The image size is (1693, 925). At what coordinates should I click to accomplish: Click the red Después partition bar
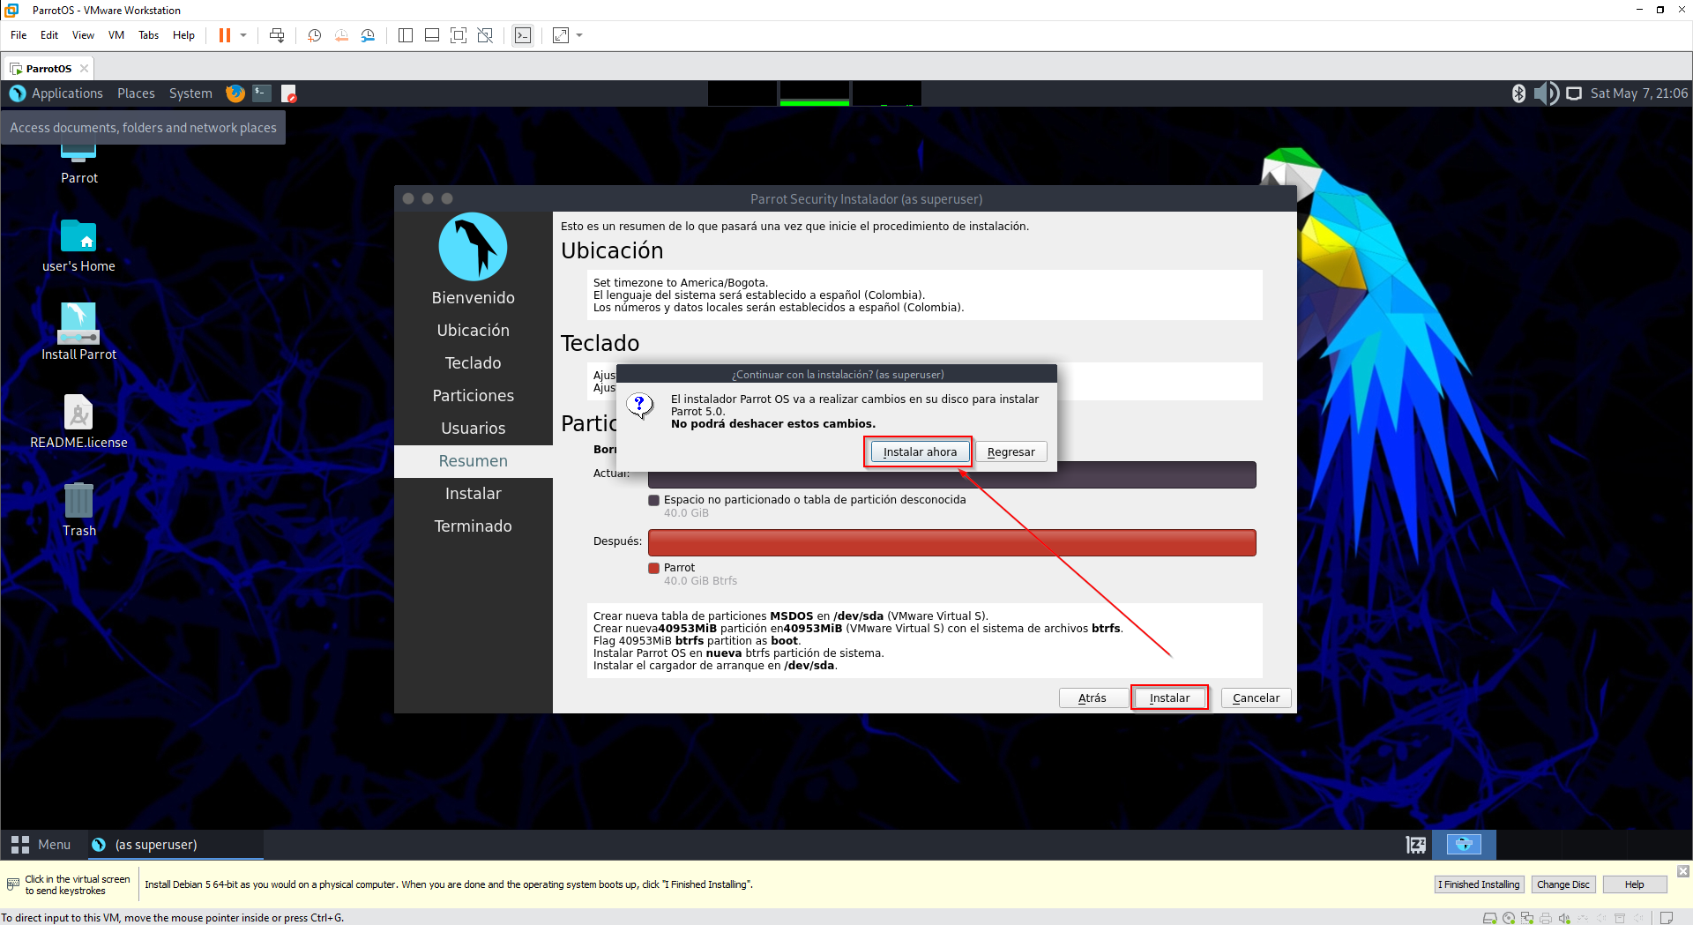tap(951, 542)
